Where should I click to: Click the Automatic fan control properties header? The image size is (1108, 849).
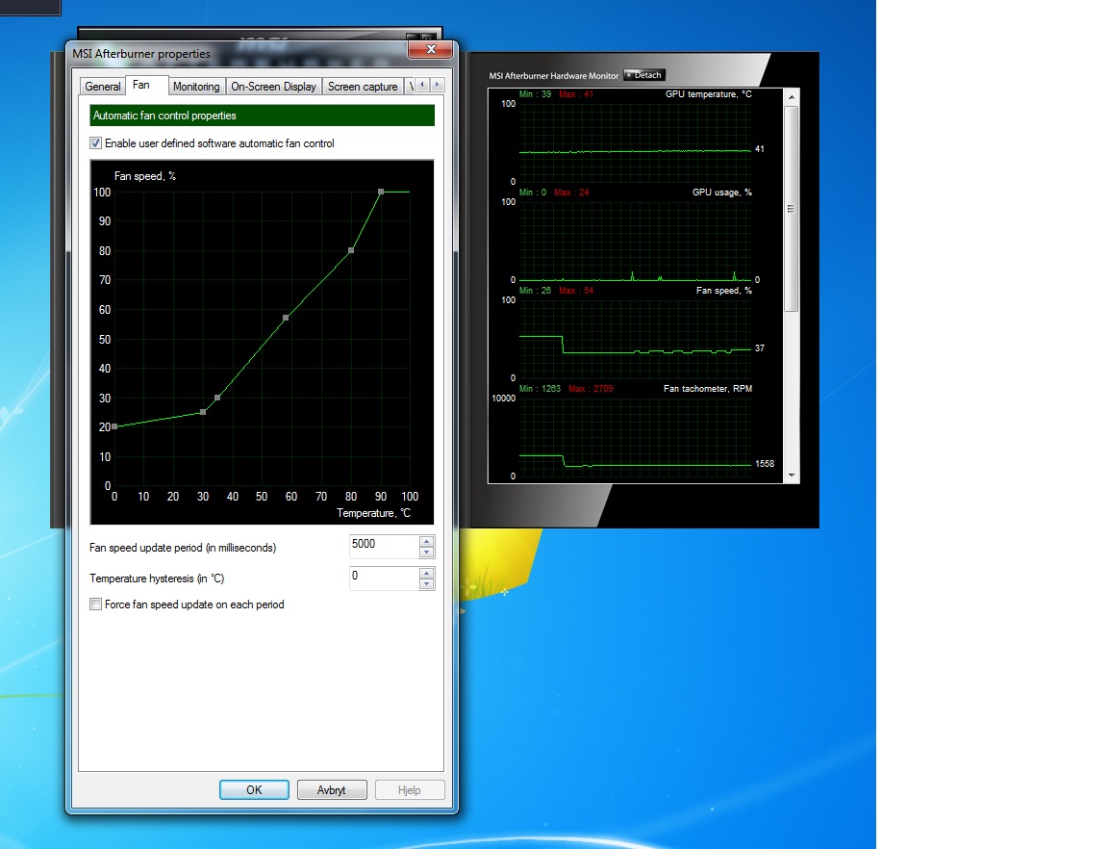coord(263,116)
